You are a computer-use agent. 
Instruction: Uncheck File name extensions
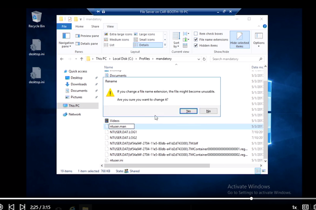coord(211,39)
